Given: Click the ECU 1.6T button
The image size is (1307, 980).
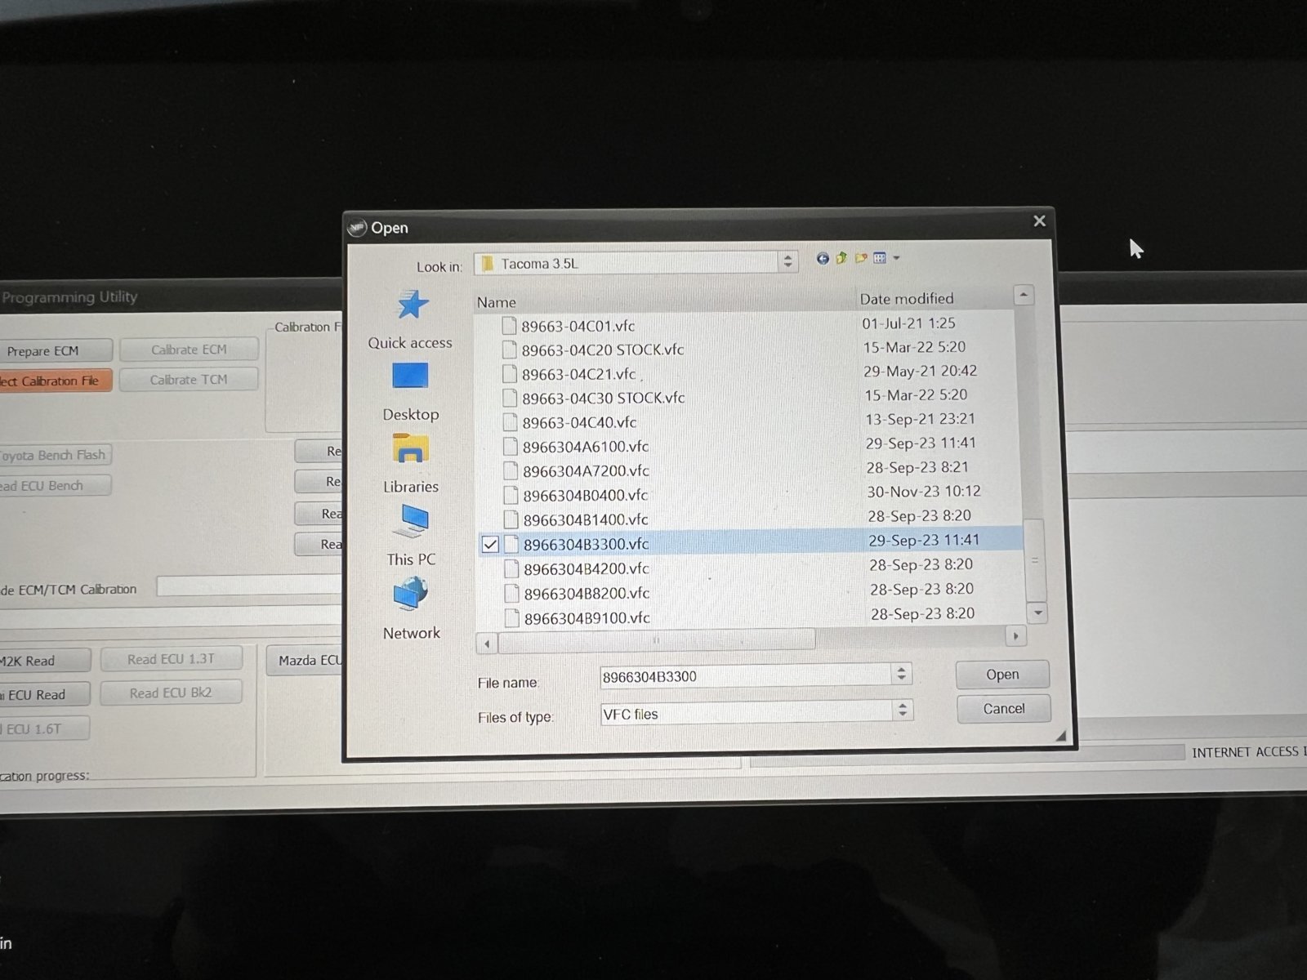Looking at the screenshot, I should [44, 728].
